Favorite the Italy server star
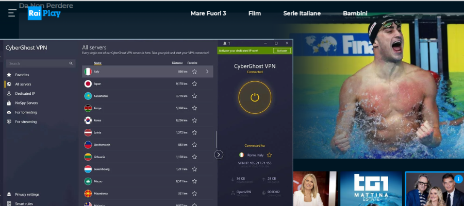 194,72
